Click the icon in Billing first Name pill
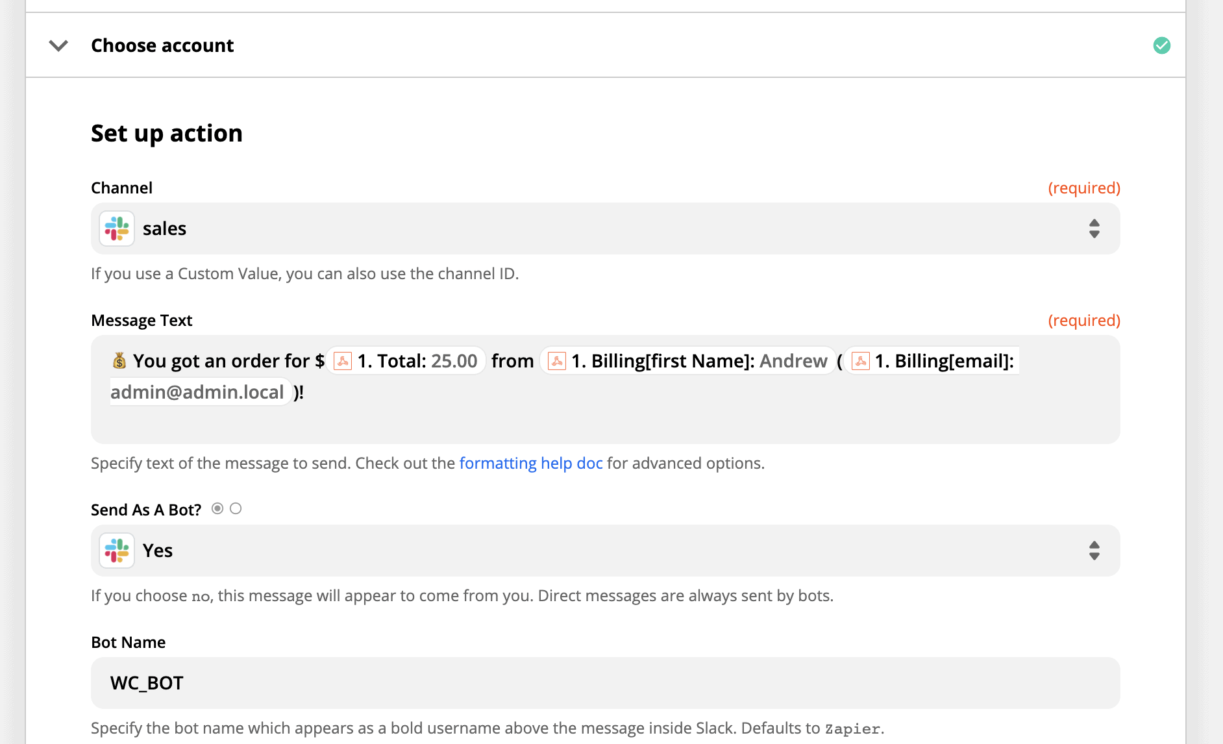 click(x=557, y=361)
